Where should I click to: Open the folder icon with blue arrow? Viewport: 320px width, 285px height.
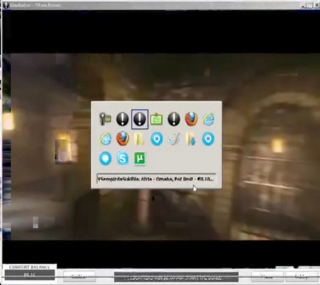tap(191, 139)
